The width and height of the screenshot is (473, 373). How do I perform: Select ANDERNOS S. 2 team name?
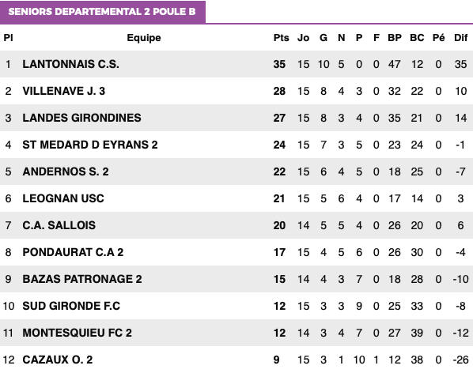[x=66, y=171]
